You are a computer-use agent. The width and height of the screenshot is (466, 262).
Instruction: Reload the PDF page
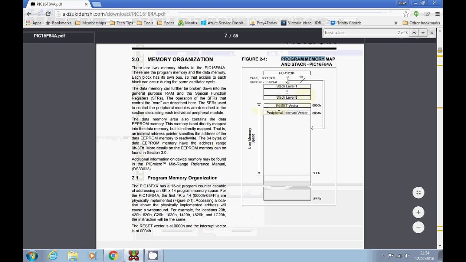48,14
